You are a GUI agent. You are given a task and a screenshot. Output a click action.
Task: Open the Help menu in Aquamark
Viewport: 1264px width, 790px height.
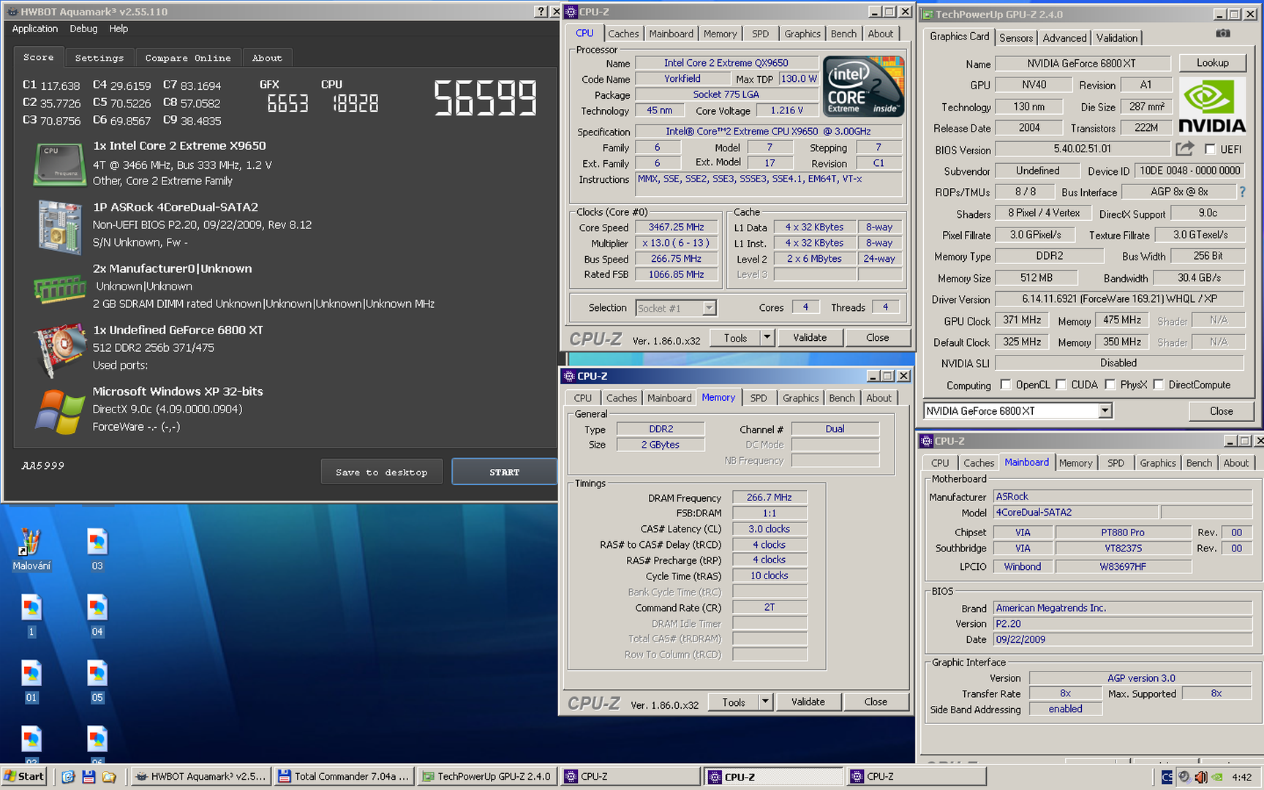[118, 29]
